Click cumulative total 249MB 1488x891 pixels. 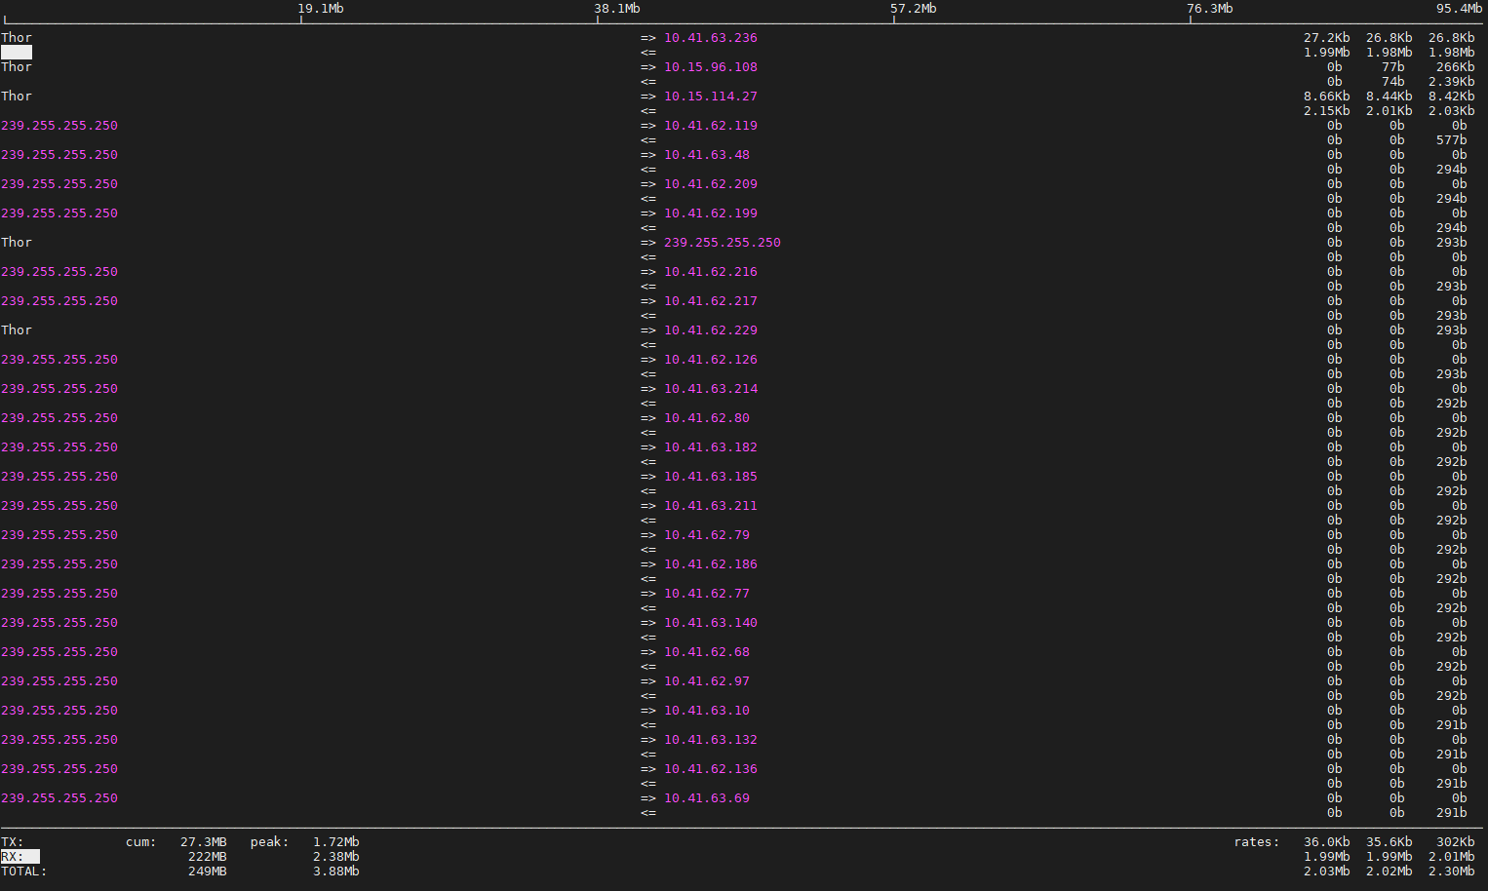coord(208,872)
